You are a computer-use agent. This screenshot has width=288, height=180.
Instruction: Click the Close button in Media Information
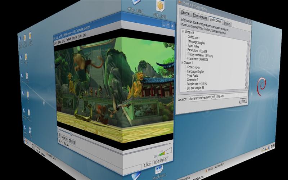click(x=243, y=101)
